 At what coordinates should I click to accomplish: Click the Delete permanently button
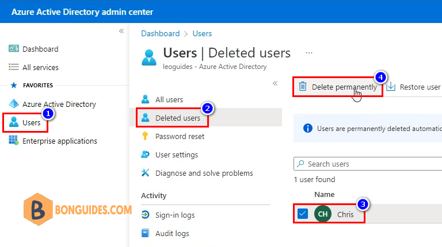coord(338,87)
